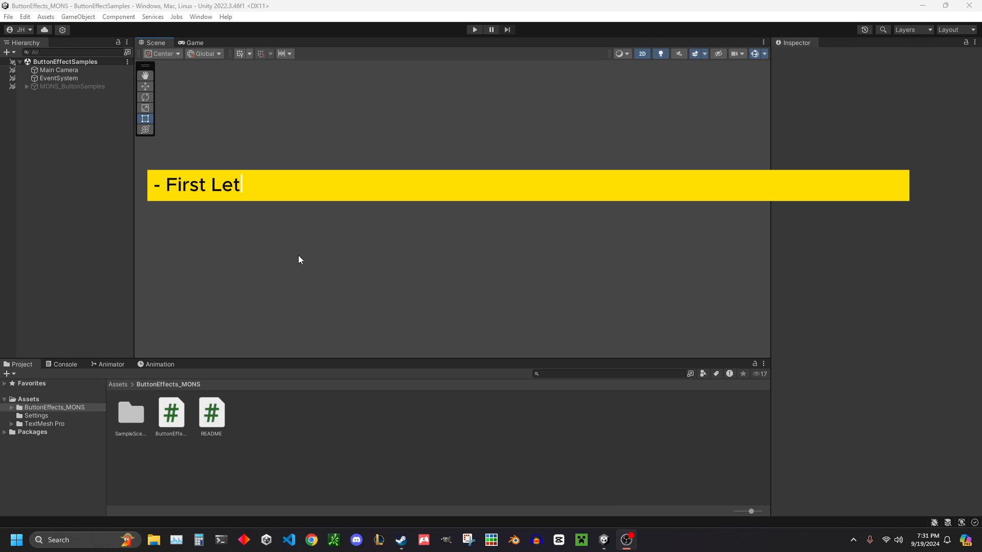Select the Hand (View) tool
Screen dimensions: 982x552
[145, 76]
